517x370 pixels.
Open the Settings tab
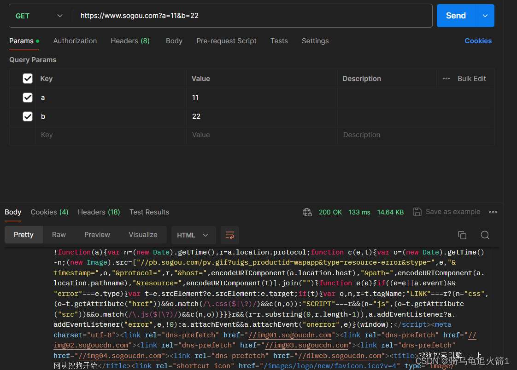[315, 41]
